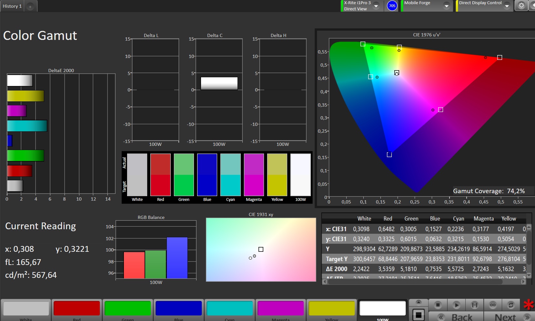535x321 pixels.
Task: Click the blue 705 meter badge
Action: tap(392, 6)
